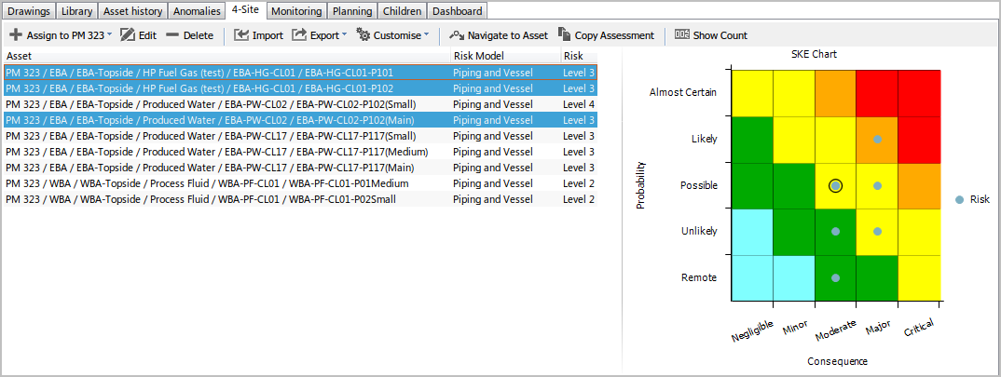Click the Delete minus icon
Image resolution: width=1001 pixels, height=377 pixels.
click(x=173, y=35)
